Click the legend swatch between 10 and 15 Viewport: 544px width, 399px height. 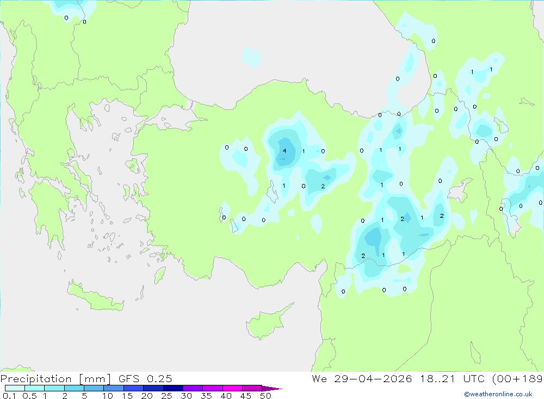coord(114,388)
